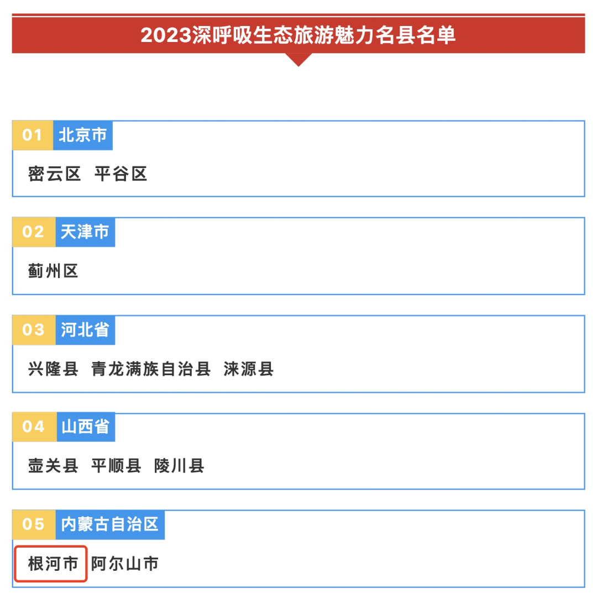Click 蓟州区 under Tianjin
The image size is (597, 604).
click(x=53, y=271)
